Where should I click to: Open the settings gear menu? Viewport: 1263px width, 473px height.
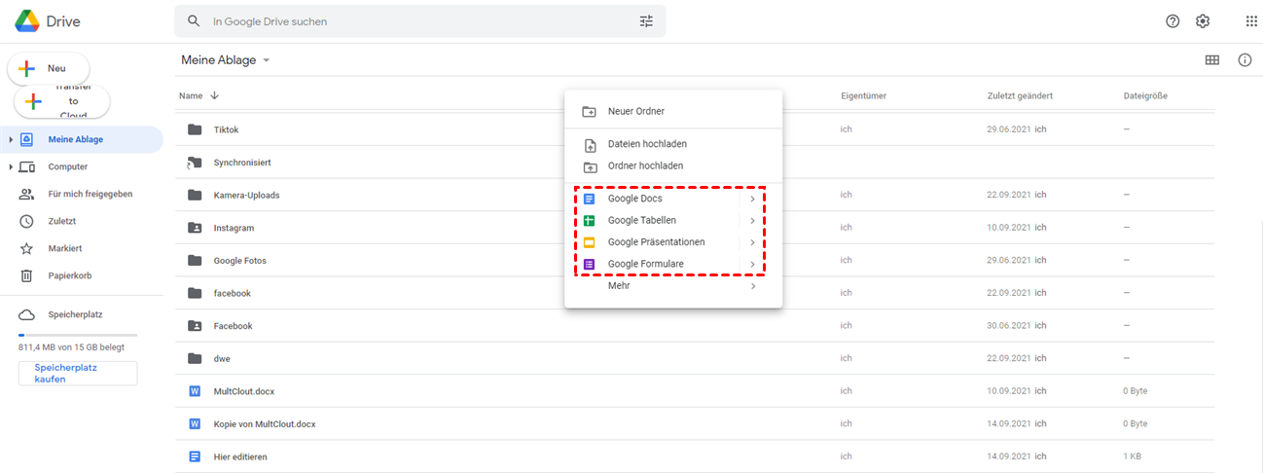click(1203, 21)
